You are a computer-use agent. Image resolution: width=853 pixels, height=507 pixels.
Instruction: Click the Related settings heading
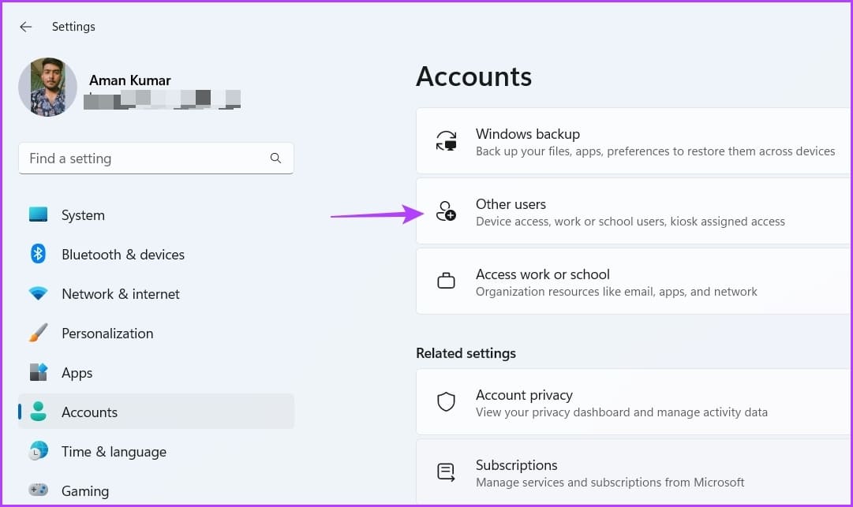click(x=466, y=353)
